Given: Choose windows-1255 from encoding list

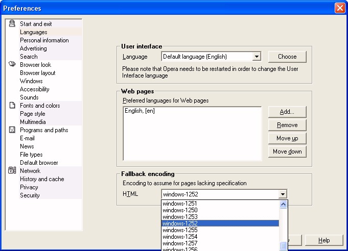Looking at the screenshot, I should pyautogui.click(x=220, y=230).
